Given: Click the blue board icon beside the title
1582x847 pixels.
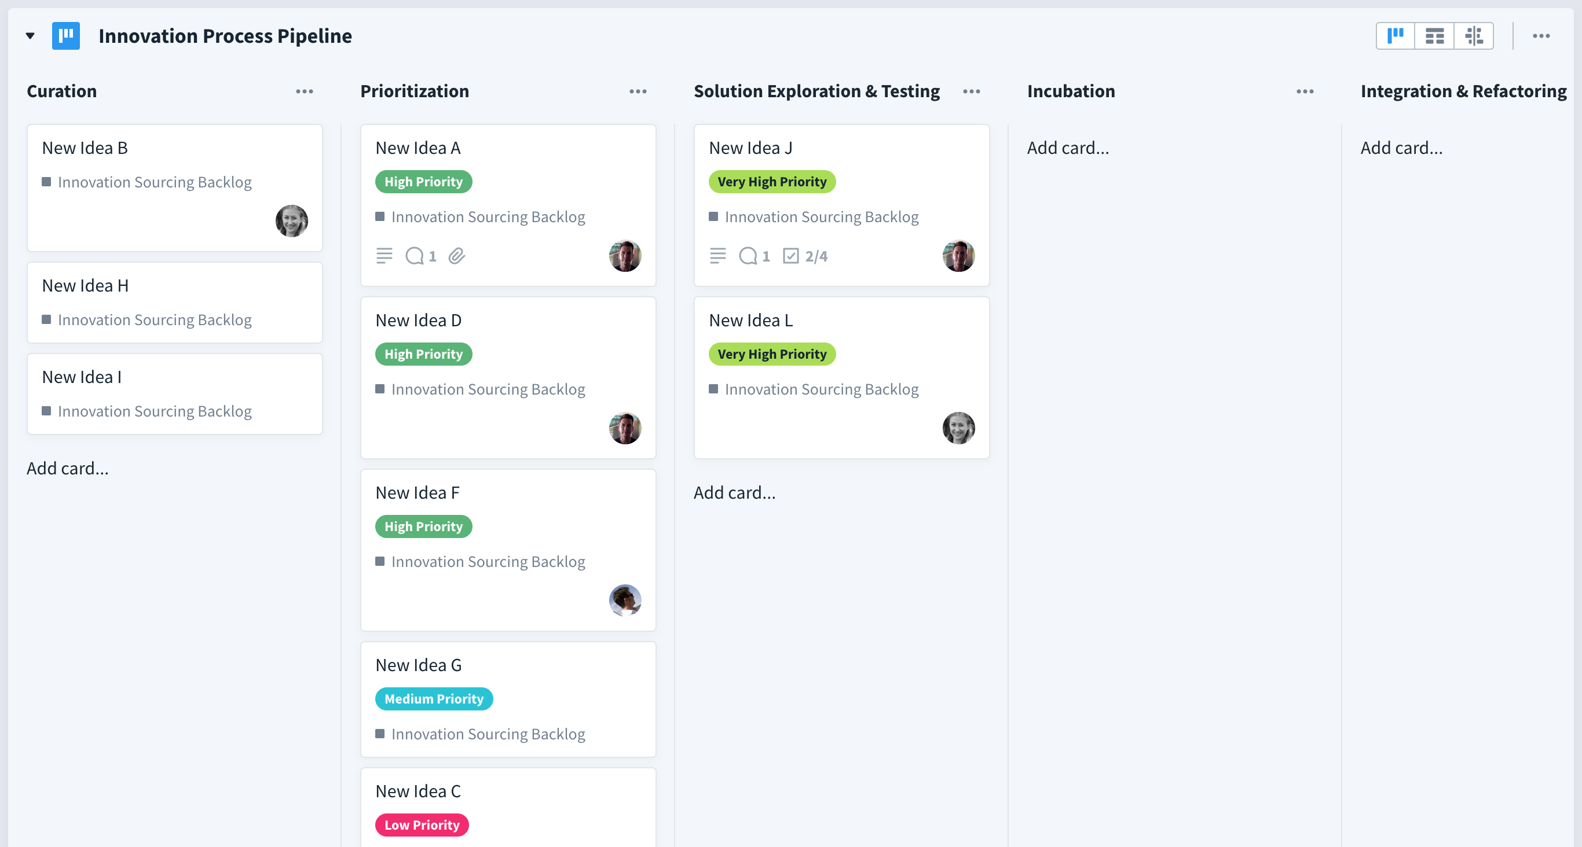Looking at the screenshot, I should 65,36.
